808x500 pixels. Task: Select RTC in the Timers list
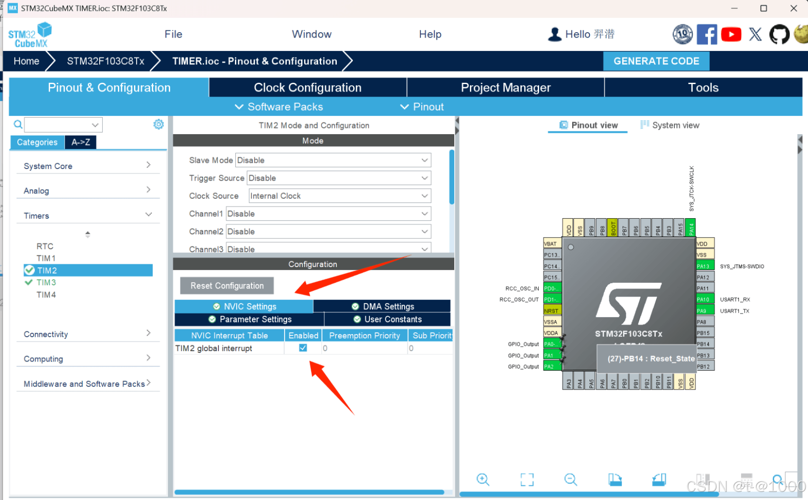click(45, 246)
